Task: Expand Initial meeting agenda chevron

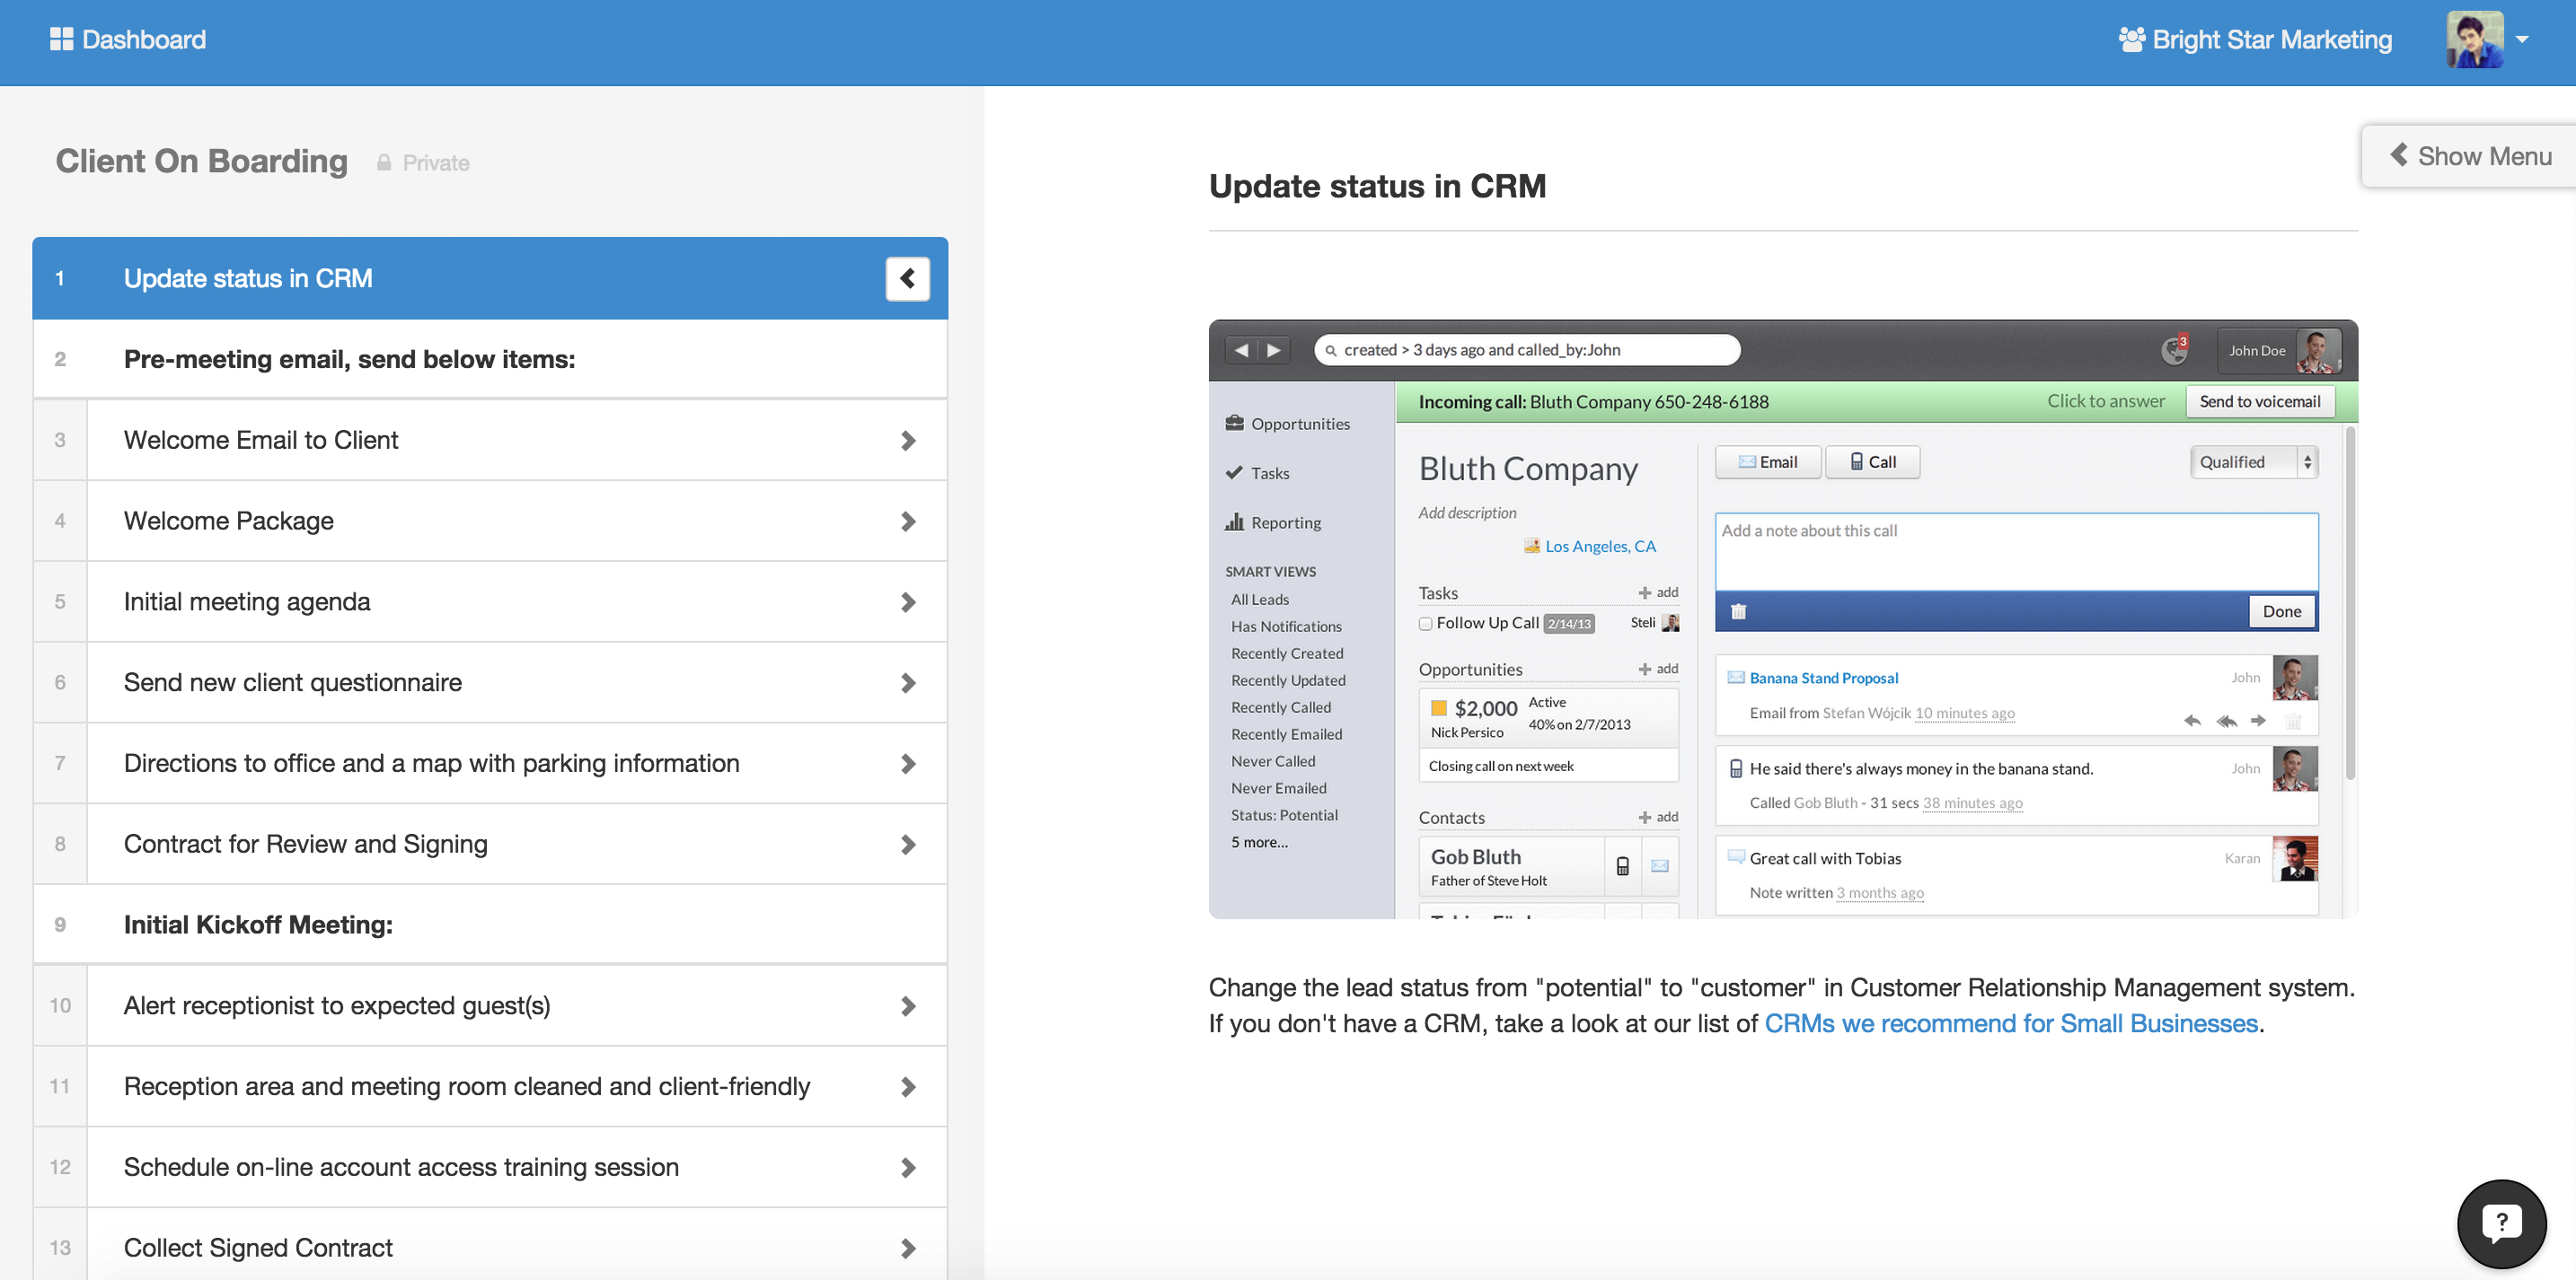Action: tap(907, 601)
